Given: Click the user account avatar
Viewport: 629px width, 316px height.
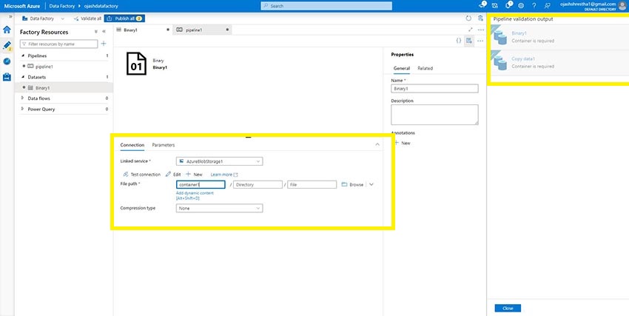Looking at the screenshot, I should 622,6.
